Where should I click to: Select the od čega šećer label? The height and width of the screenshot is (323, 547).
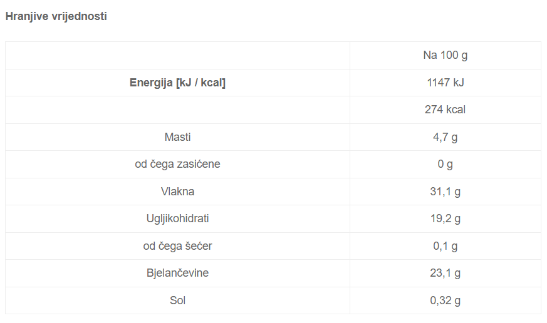coord(177,246)
